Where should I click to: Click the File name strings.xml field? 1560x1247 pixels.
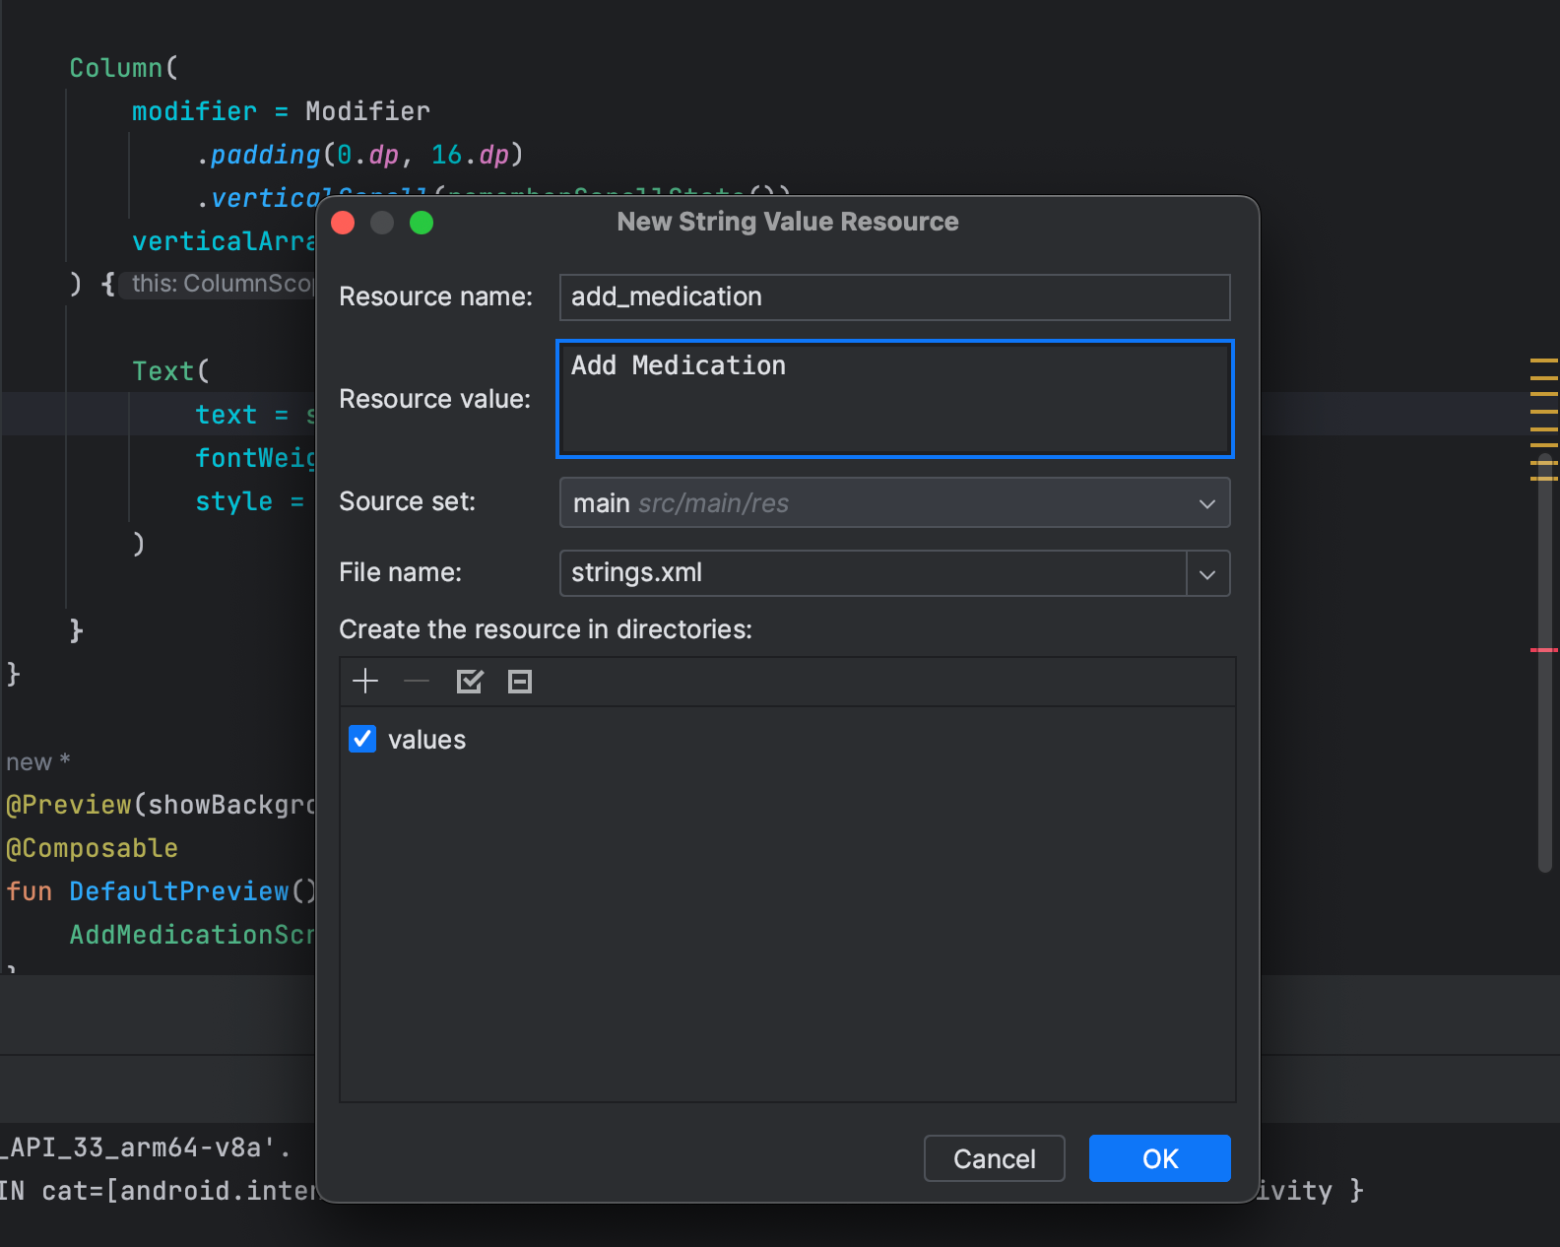click(873, 573)
